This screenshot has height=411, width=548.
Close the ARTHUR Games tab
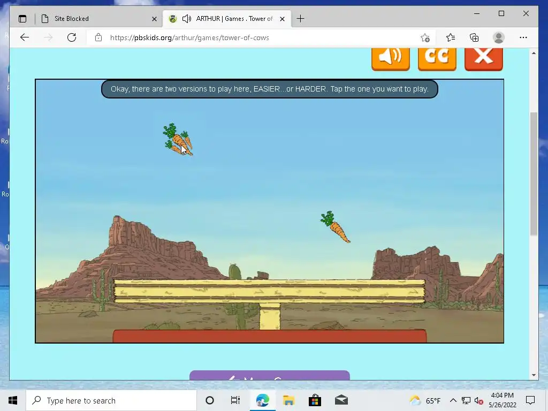tap(283, 19)
